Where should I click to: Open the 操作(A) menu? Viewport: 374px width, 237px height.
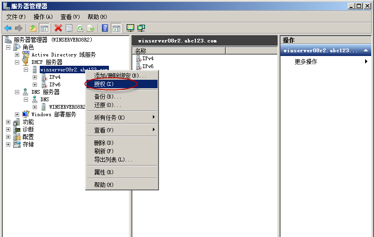[43, 17]
